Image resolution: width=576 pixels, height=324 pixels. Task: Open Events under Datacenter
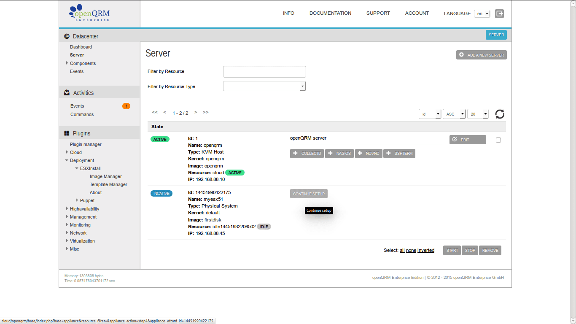point(77,71)
